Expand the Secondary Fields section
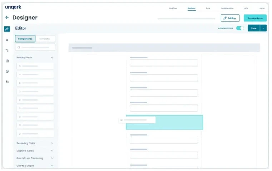 52,143
